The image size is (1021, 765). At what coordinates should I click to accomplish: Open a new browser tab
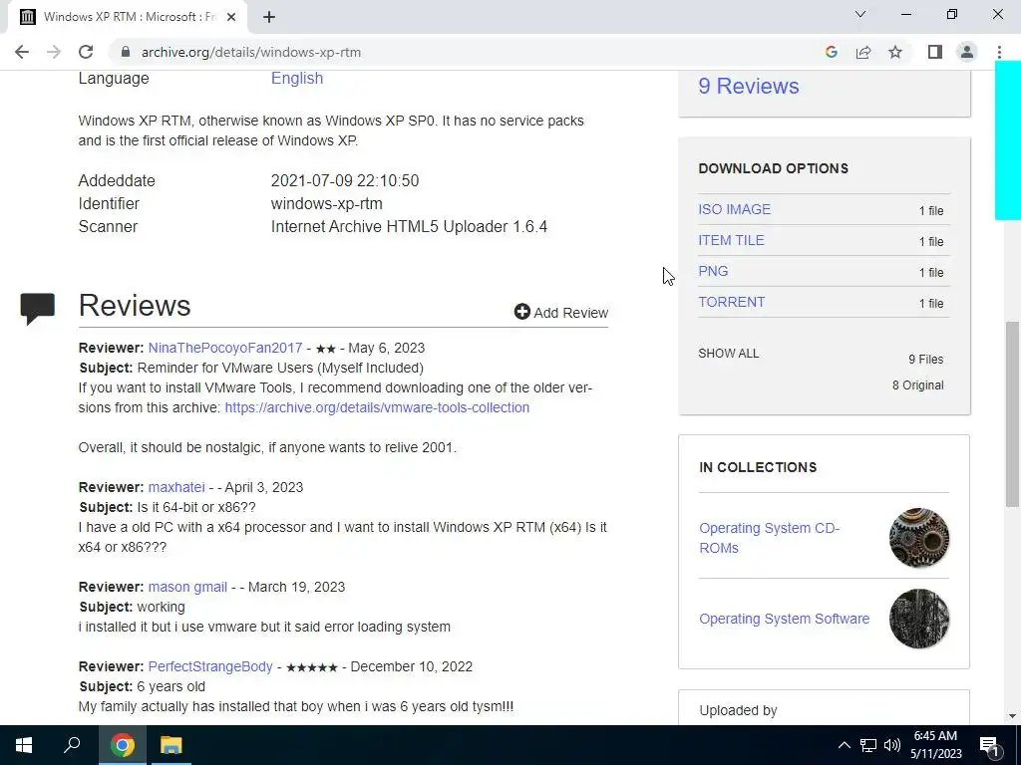pyautogui.click(x=269, y=17)
